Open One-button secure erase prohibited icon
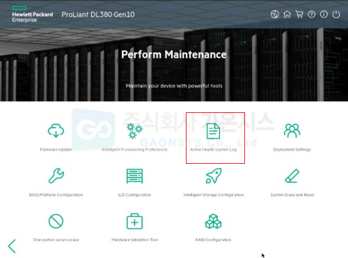348x258 pixels. 56,221
